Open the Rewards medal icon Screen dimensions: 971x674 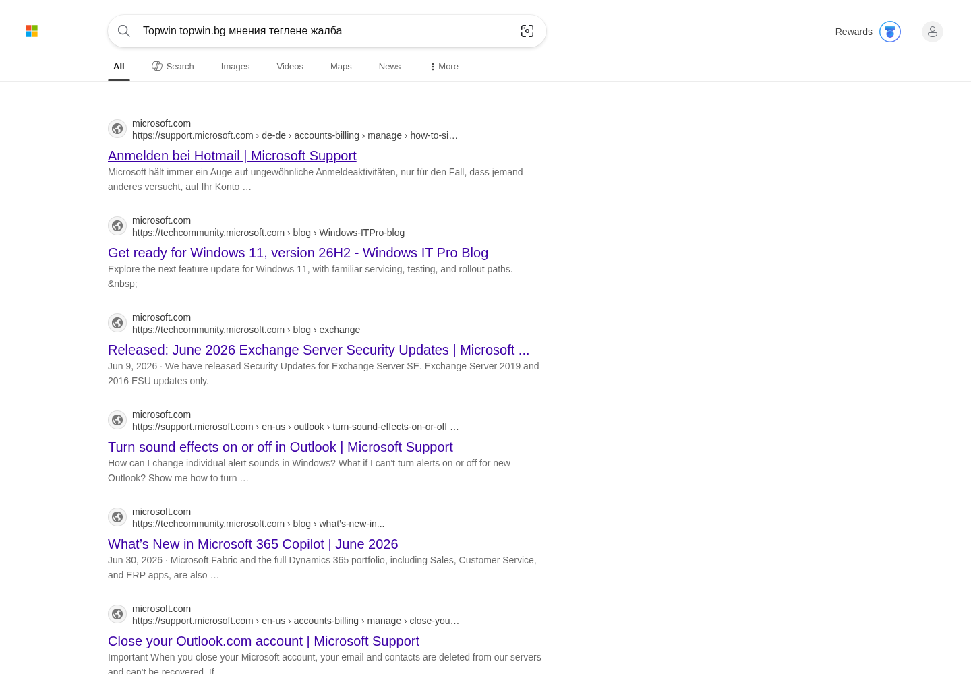click(x=890, y=32)
